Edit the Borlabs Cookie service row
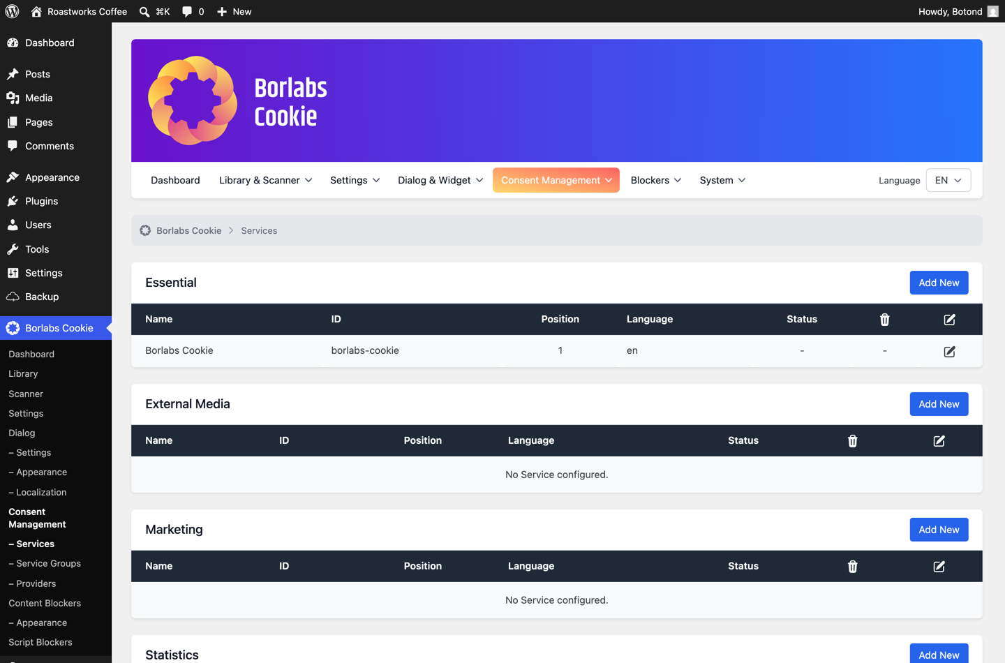 tap(949, 351)
